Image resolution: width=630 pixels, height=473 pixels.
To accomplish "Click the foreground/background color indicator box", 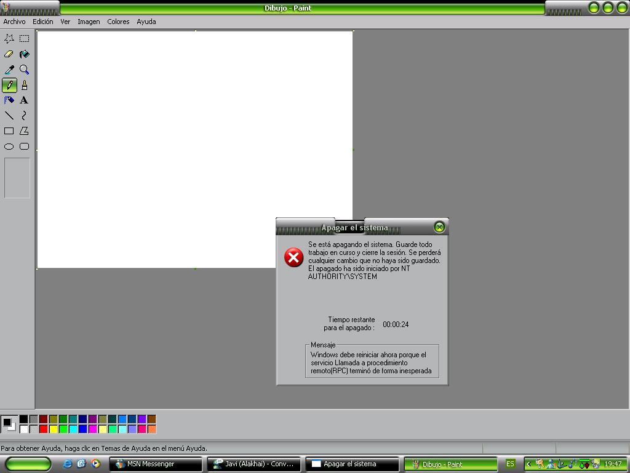I will (9, 424).
